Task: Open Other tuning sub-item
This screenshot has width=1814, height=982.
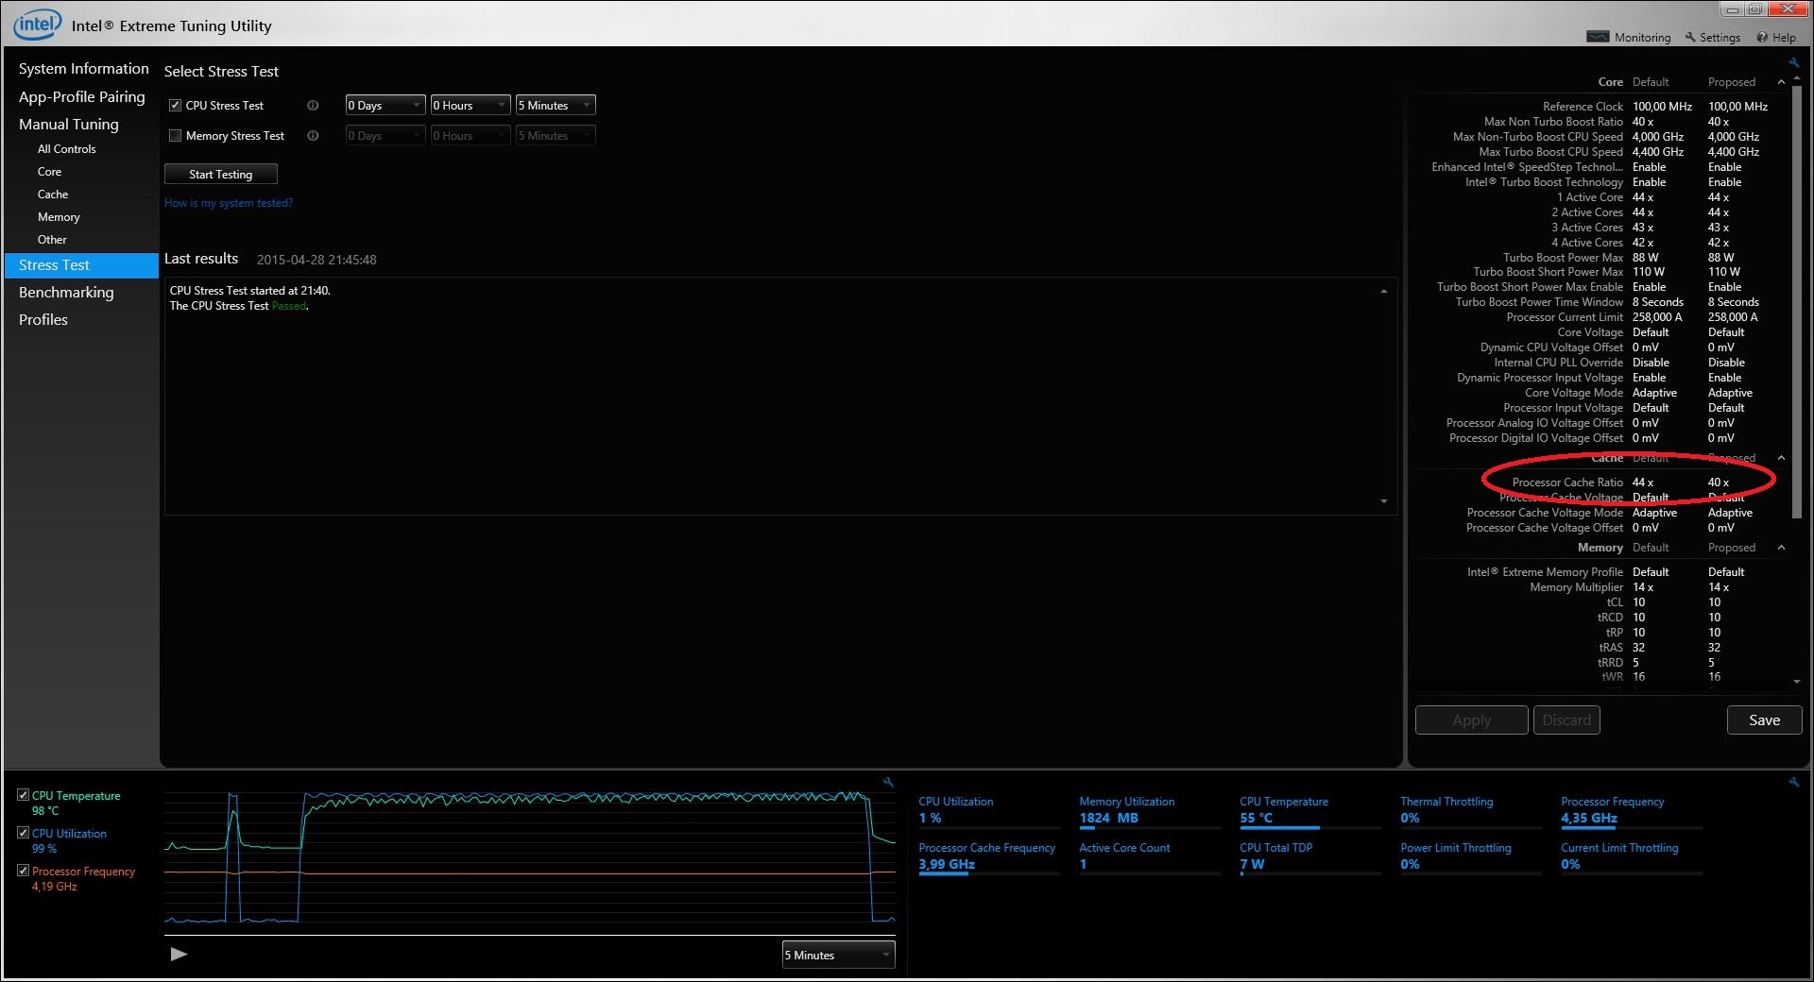Action: [52, 240]
